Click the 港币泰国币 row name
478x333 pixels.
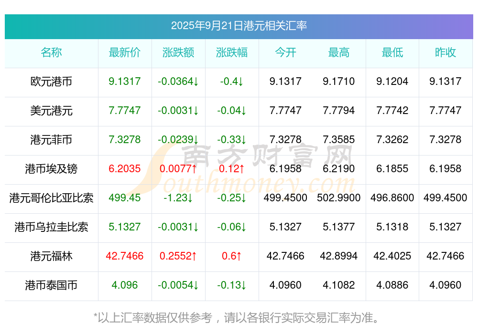(x=51, y=285)
